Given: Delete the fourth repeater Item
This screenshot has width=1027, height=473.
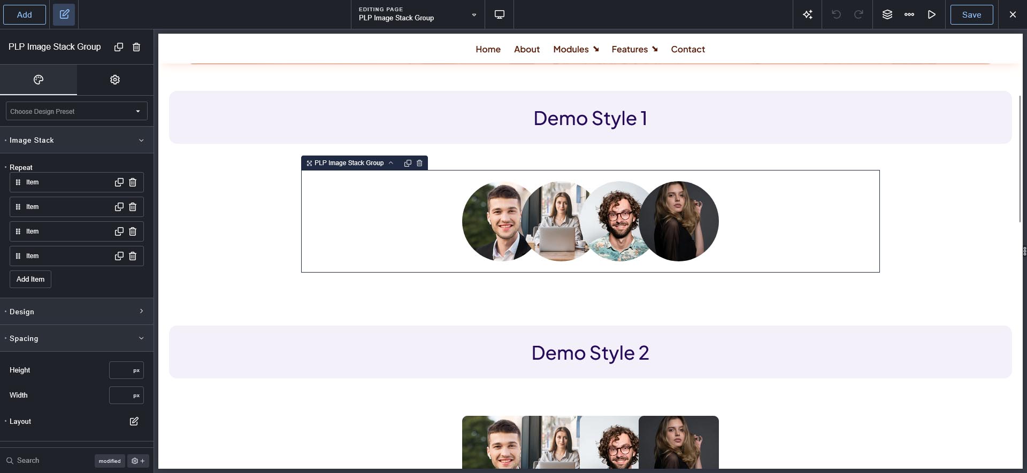Looking at the screenshot, I should (133, 256).
